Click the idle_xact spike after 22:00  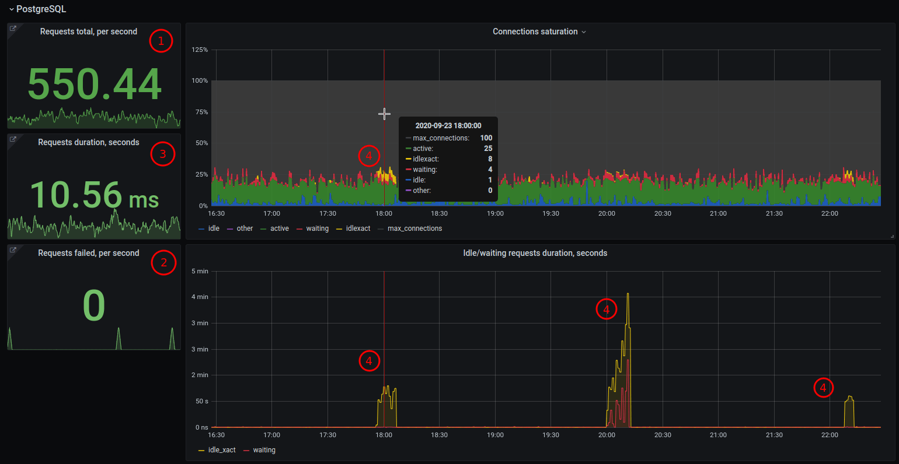(x=849, y=411)
